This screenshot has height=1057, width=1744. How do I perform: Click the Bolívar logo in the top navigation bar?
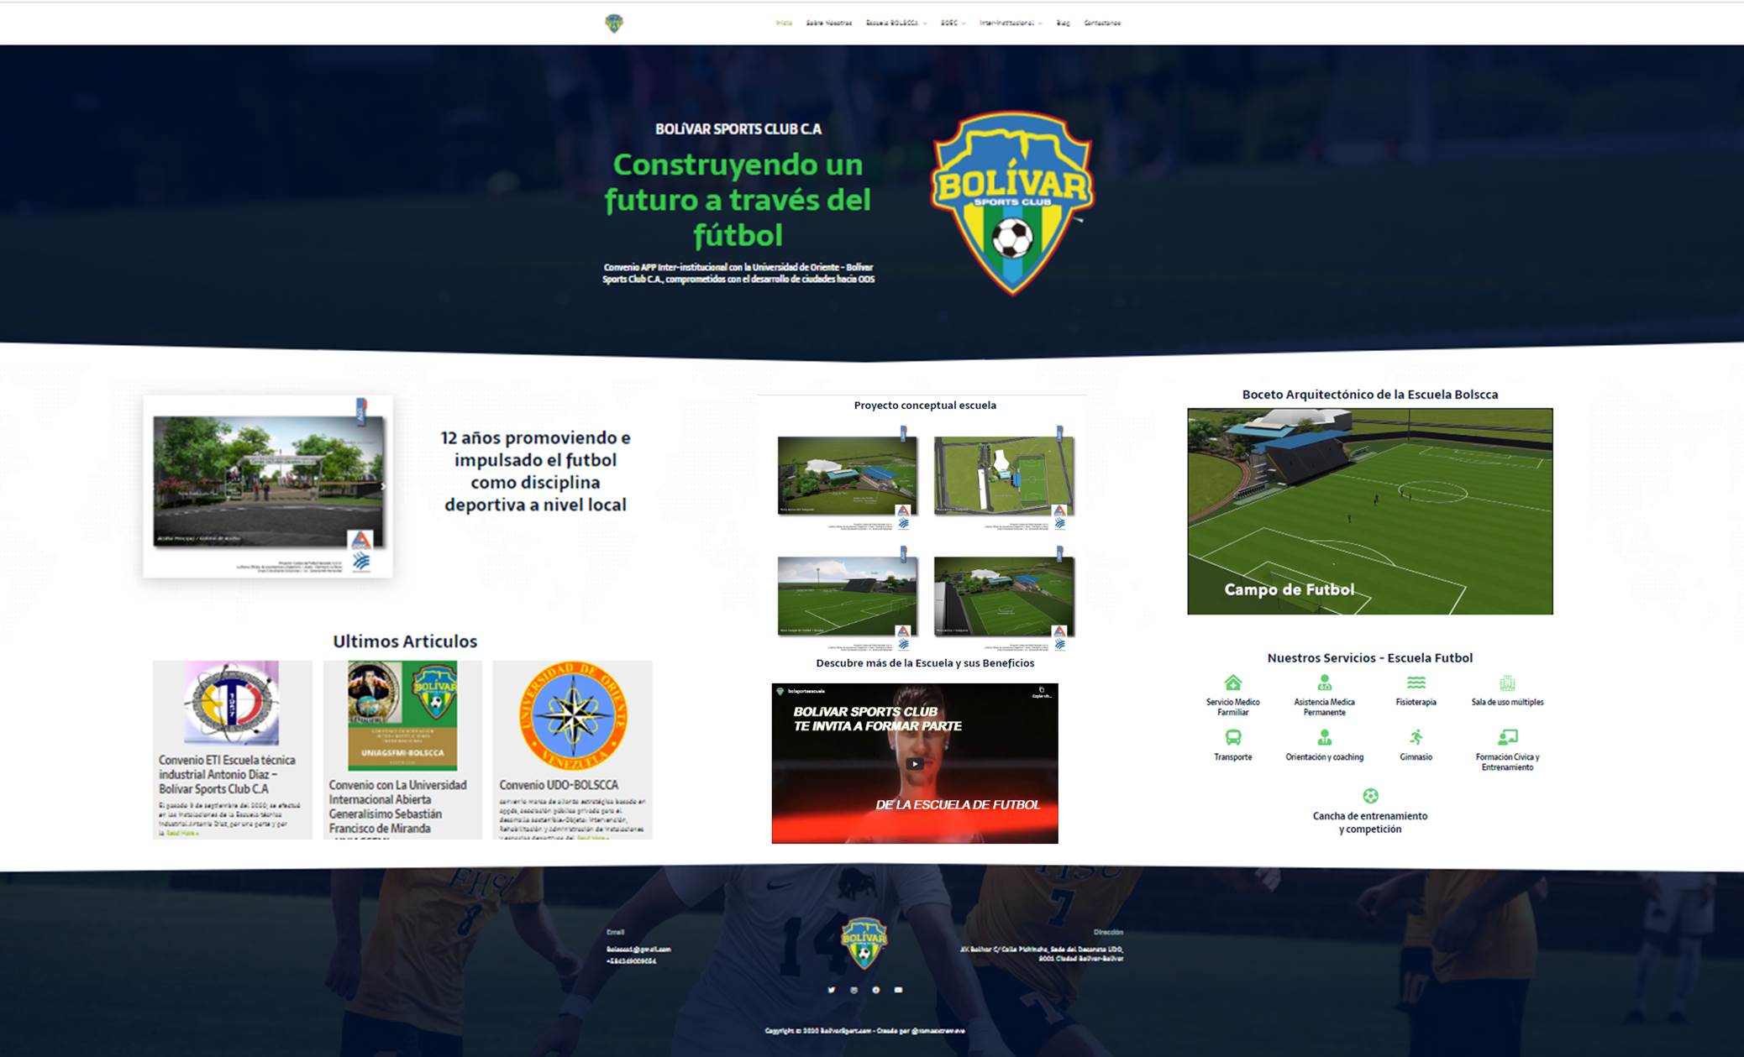click(614, 24)
